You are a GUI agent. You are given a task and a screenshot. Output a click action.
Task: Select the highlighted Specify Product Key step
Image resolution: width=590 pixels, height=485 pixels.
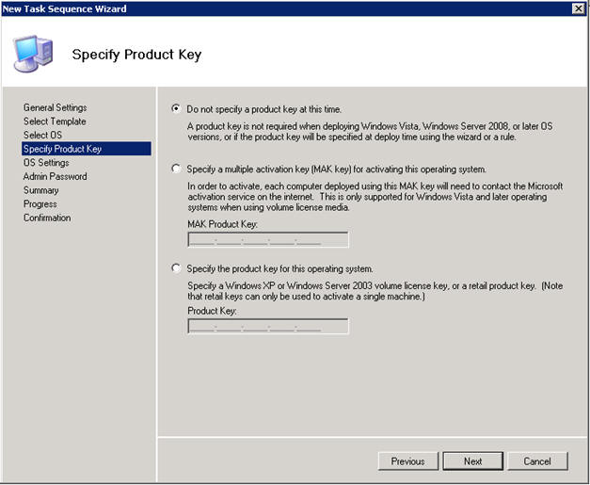[x=87, y=149]
